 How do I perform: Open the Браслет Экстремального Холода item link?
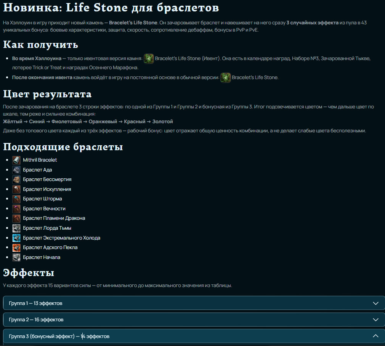click(61, 238)
